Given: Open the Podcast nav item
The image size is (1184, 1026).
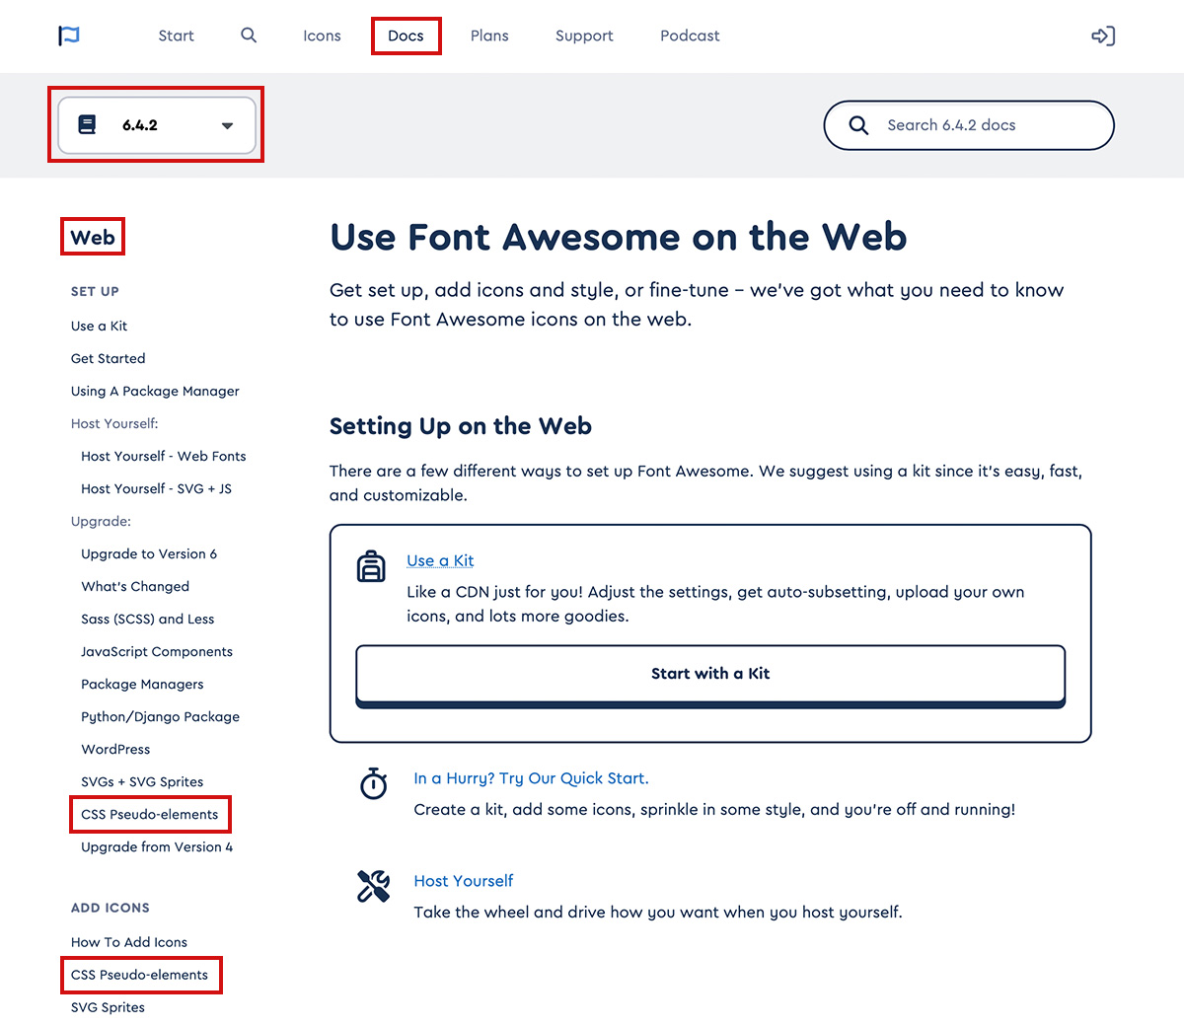Looking at the screenshot, I should (690, 36).
